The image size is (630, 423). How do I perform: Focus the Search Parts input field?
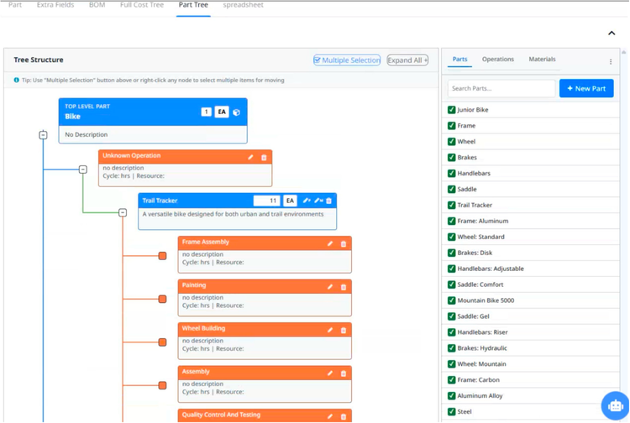(x=501, y=88)
